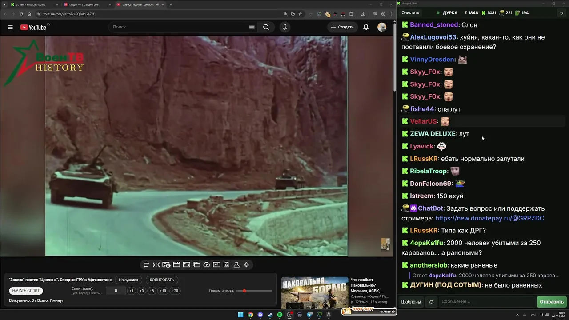This screenshot has width=569, height=320.
Task: Open Telegram from the taskbar
Action: click(310, 315)
